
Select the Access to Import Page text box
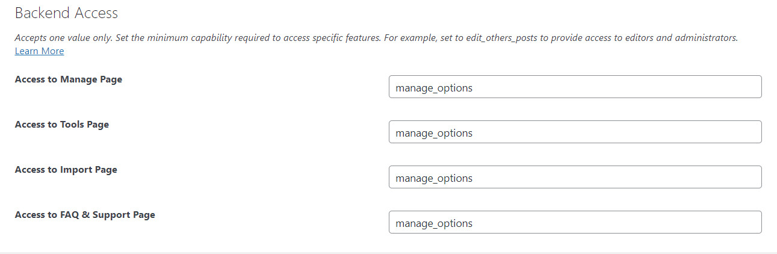(575, 177)
